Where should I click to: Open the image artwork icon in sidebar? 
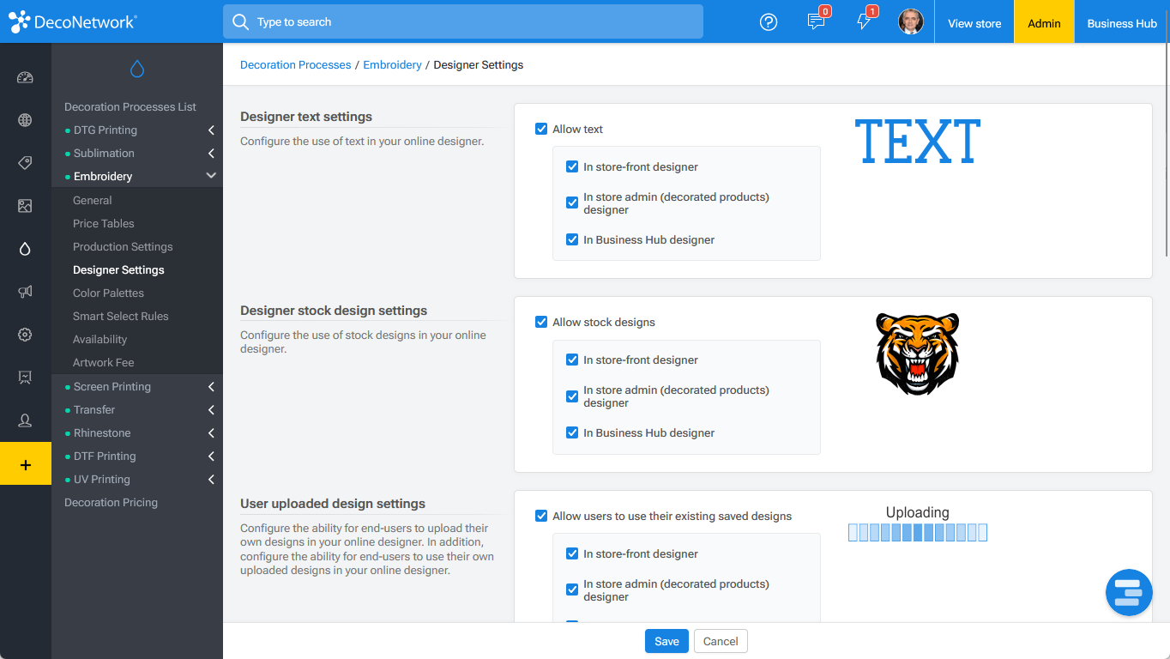tap(25, 206)
